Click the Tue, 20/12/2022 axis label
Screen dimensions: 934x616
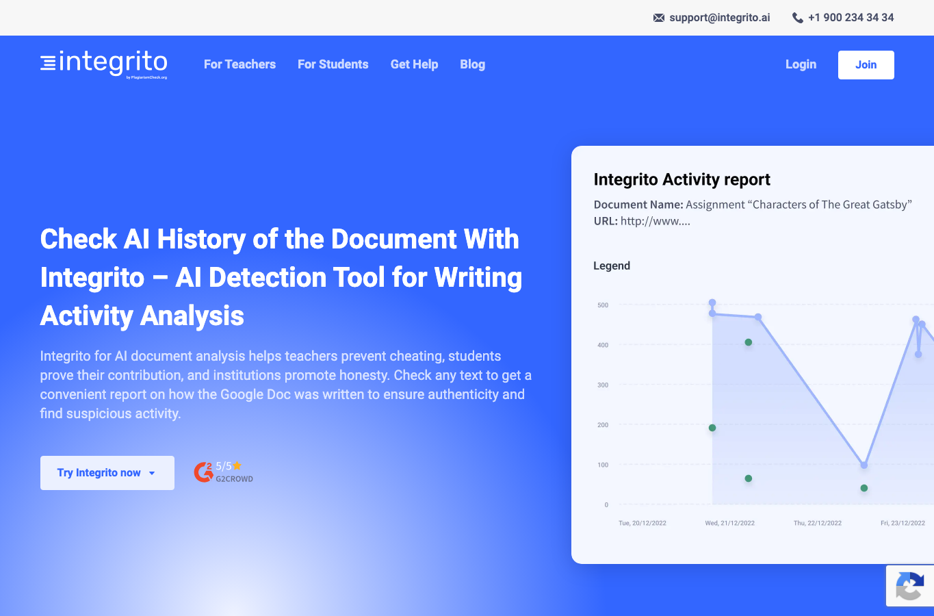click(643, 523)
